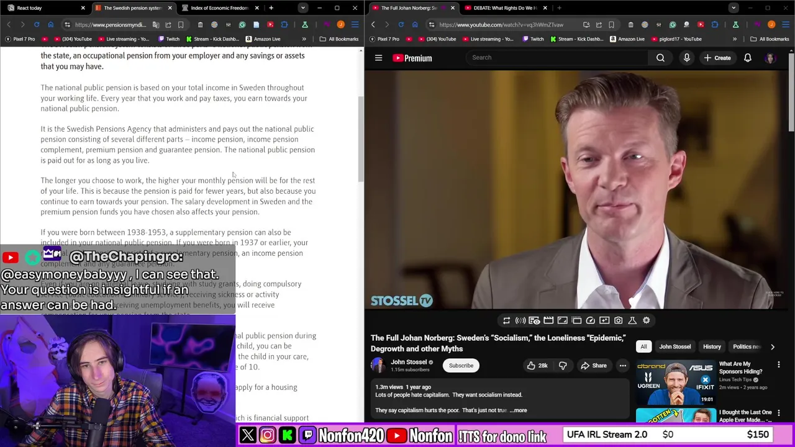Select the John Stossel filter chip
Image resolution: width=795 pixels, height=447 pixels.
[675, 347]
